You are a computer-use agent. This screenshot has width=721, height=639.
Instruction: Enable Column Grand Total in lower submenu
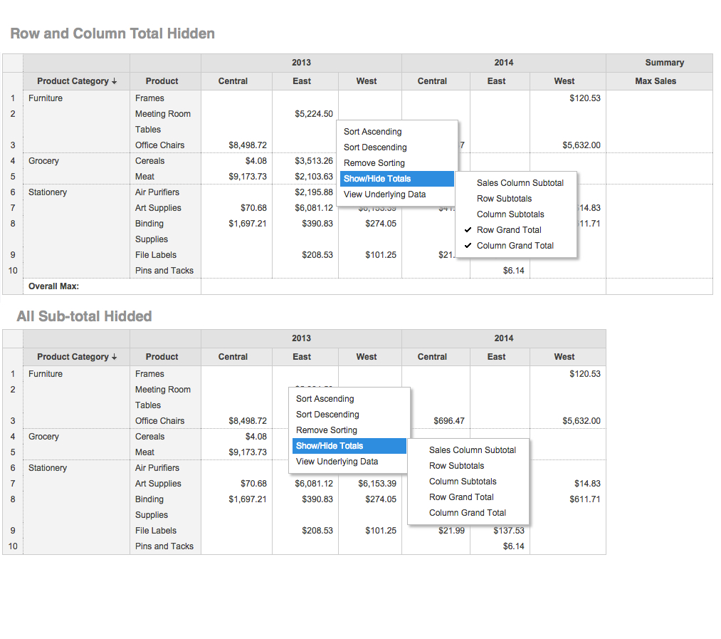coord(467,513)
